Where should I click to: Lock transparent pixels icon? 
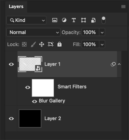[24, 44]
